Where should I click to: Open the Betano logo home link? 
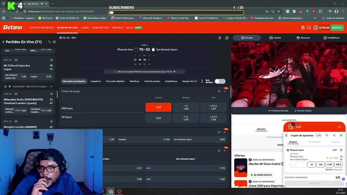coord(13,27)
